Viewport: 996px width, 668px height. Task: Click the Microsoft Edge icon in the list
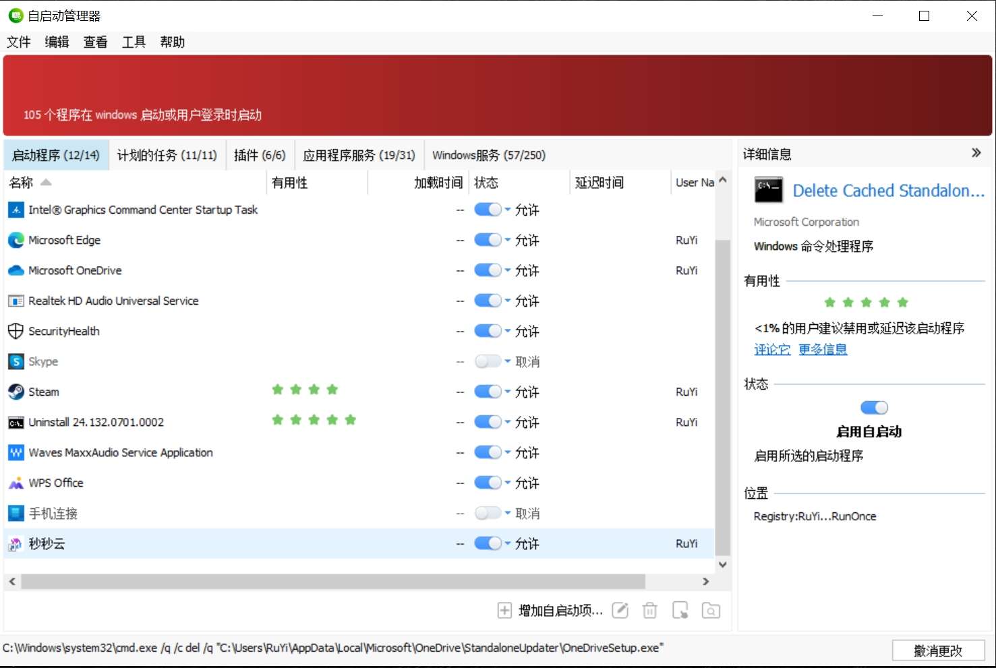pos(15,240)
